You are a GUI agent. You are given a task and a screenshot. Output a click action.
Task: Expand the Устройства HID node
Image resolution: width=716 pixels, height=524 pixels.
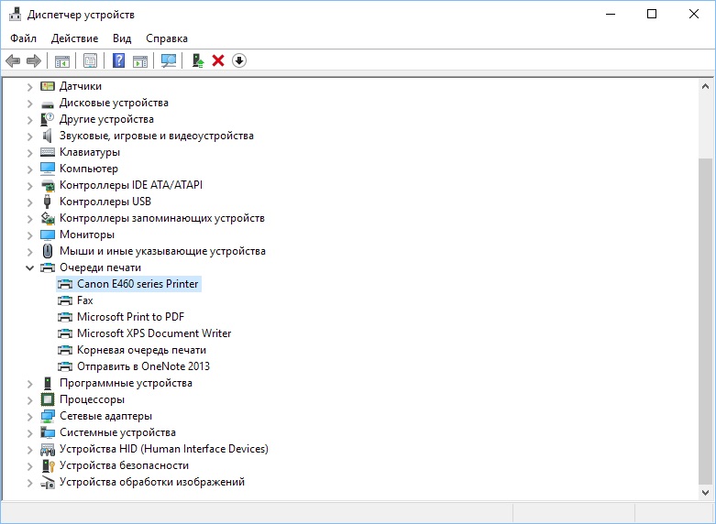tap(29, 450)
